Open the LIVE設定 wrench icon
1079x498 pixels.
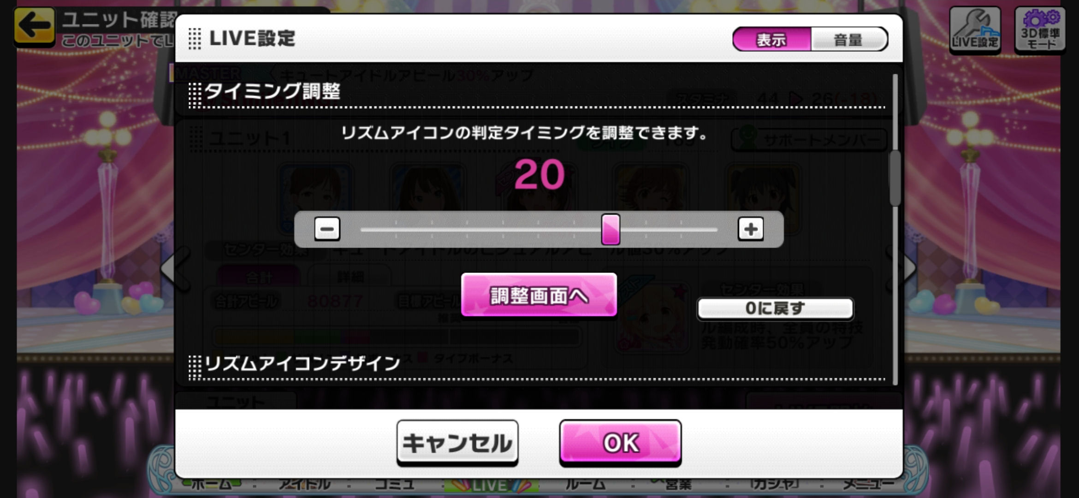tap(975, 29)
